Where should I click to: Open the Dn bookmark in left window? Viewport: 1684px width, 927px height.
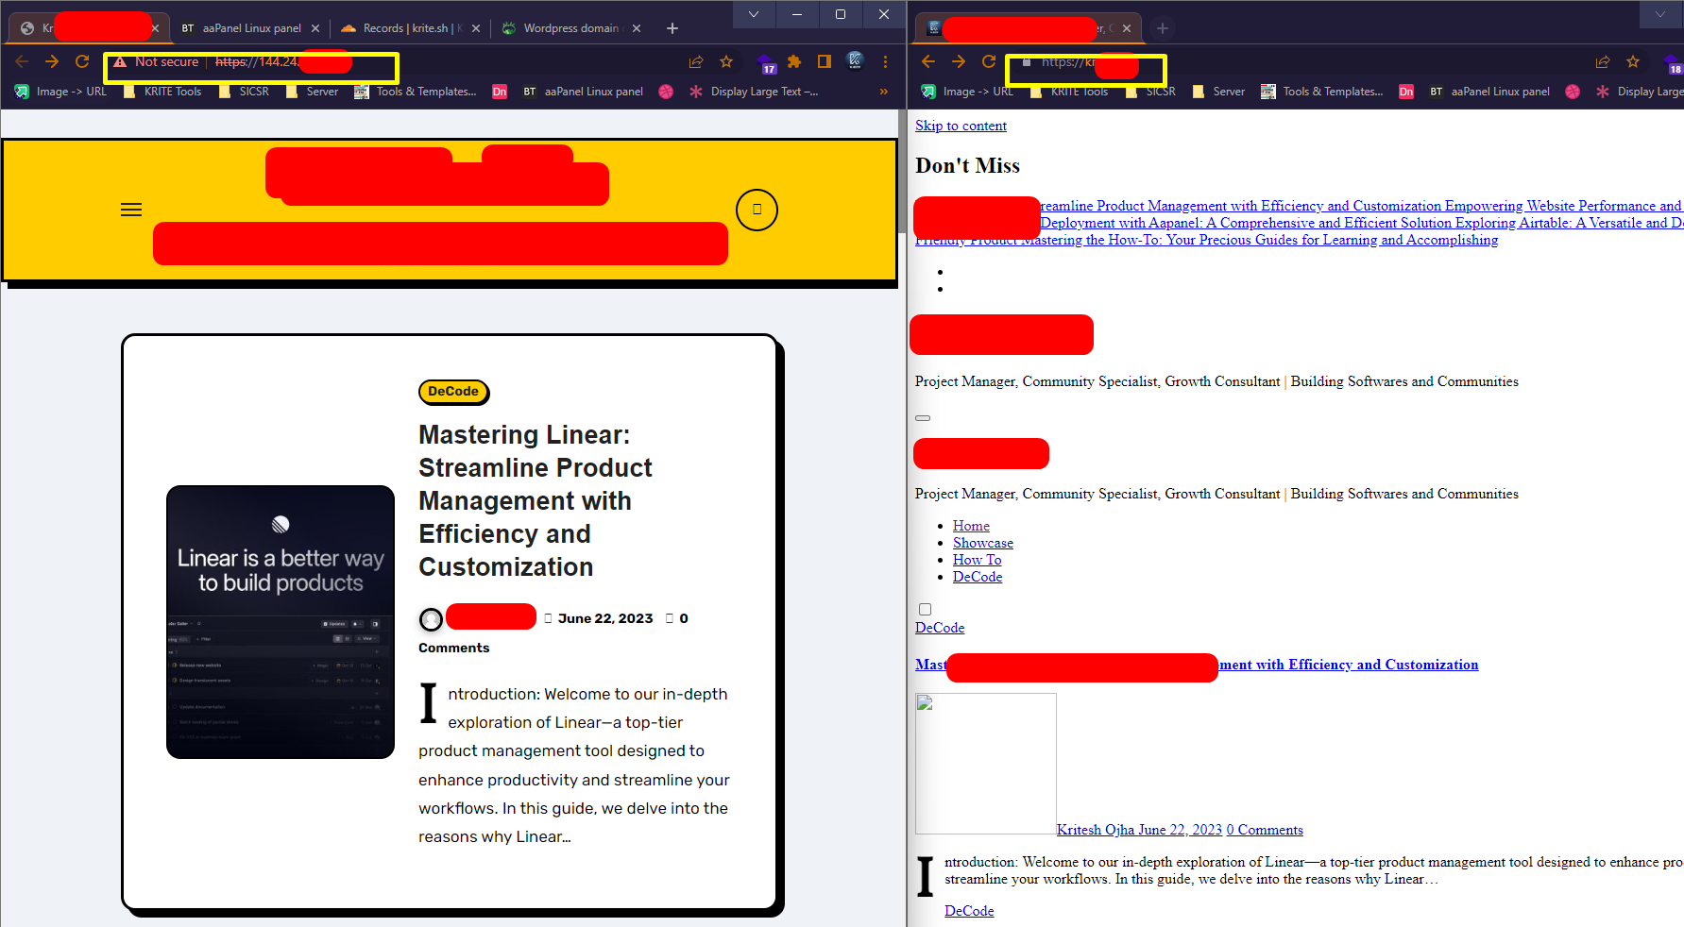click(x=500, y=92)
